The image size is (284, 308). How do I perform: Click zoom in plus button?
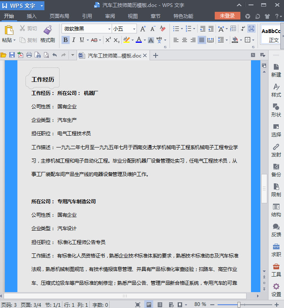(277, 305)
